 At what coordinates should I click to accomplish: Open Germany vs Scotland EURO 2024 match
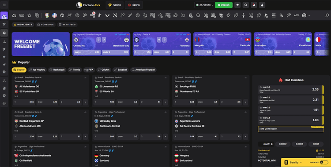pos(131,156)
